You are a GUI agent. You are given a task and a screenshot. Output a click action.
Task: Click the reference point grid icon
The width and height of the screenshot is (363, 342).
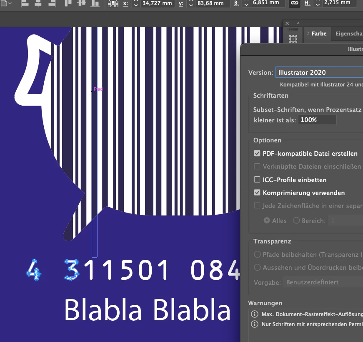point(113,3)
